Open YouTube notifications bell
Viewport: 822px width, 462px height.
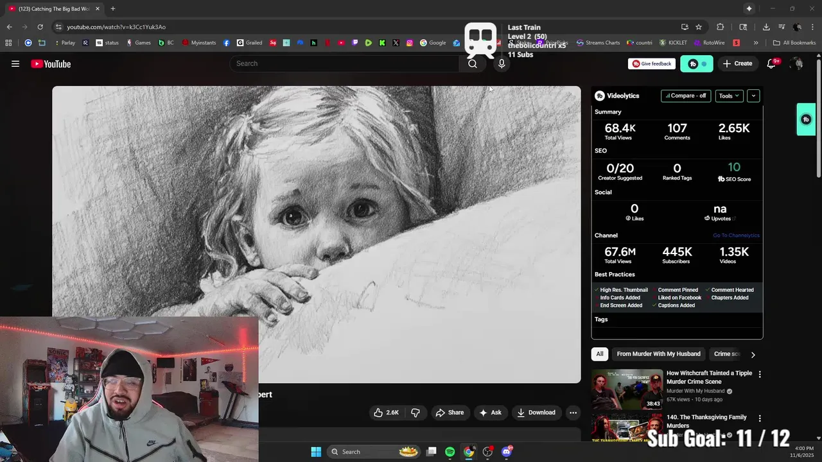click(x=772, y=64)
